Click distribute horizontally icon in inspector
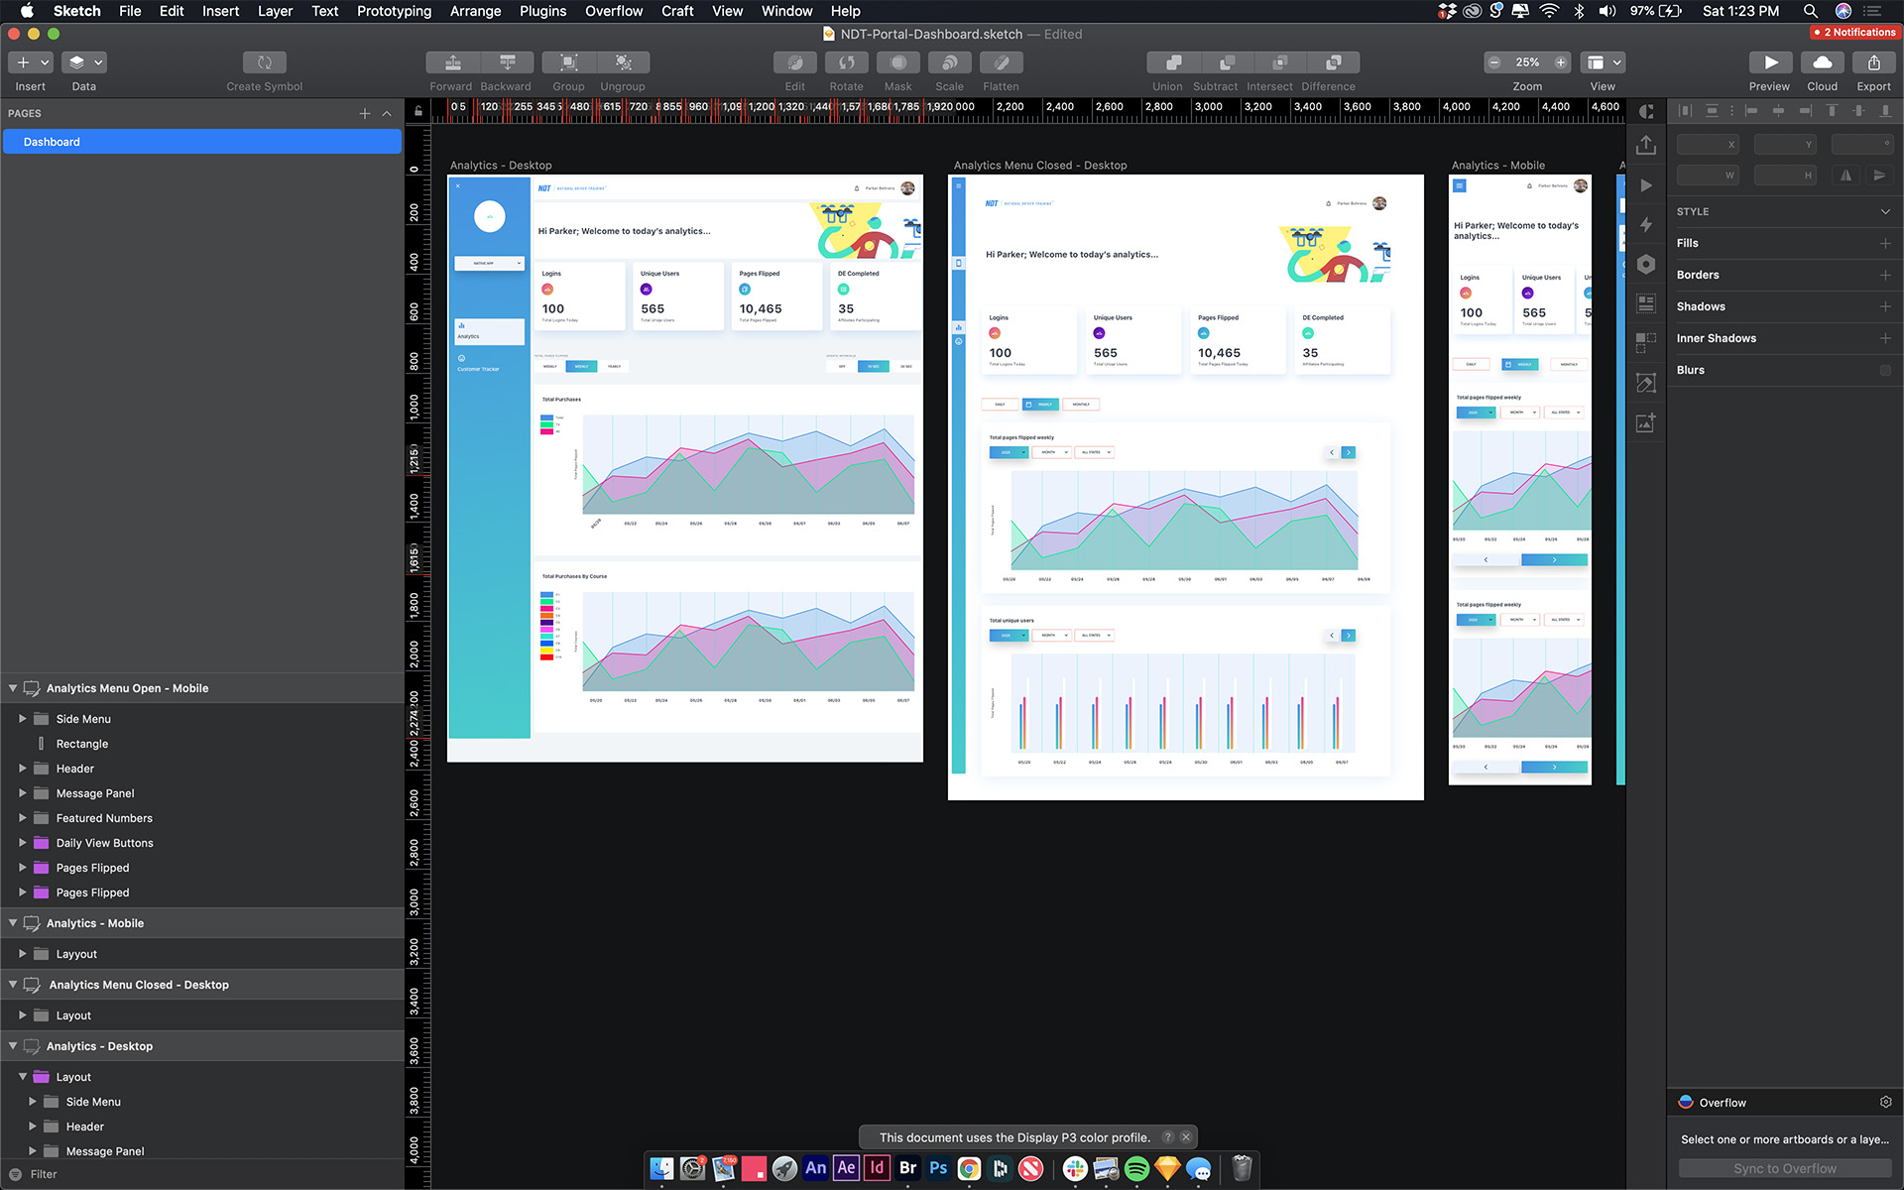The height and width of the screenshot is (1190, 1904). coord(1685,111)
